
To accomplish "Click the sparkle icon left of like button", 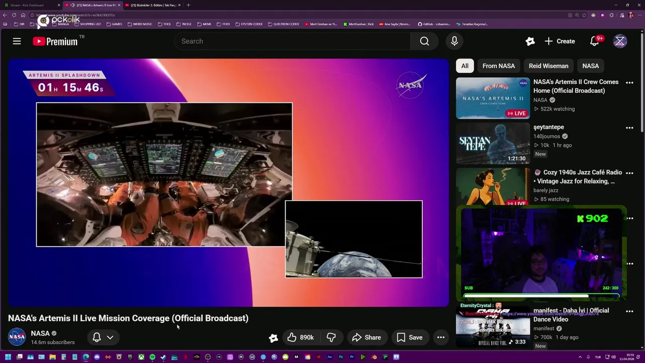I will pos(273,338).
